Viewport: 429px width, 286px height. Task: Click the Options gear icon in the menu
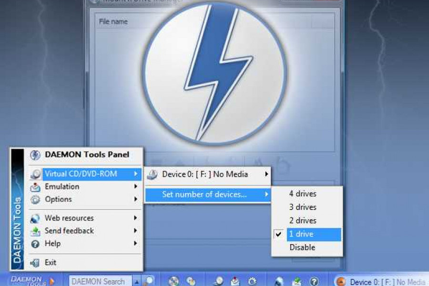33,200
